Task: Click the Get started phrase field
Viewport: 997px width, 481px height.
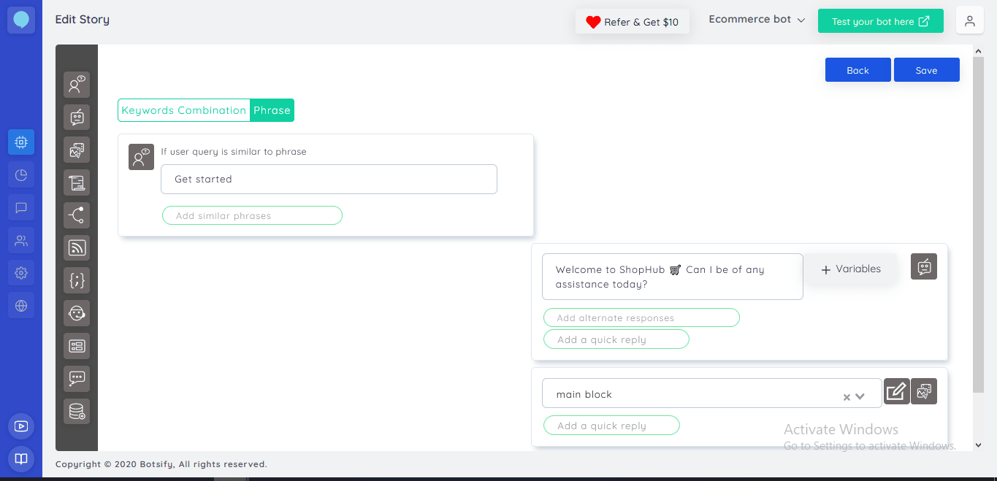Action: 329,179
